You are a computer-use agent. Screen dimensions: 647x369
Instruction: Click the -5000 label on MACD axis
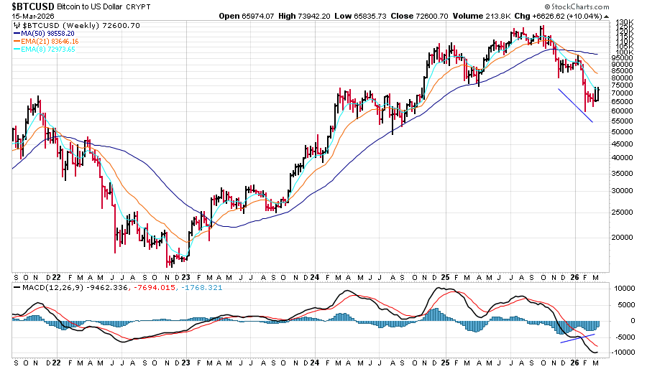(624, 337)
